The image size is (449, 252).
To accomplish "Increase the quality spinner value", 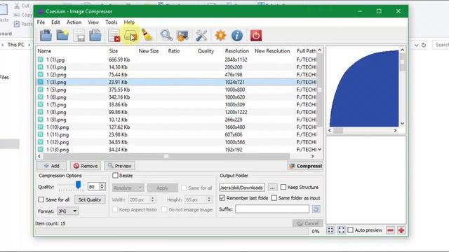I will pos(102,185).
